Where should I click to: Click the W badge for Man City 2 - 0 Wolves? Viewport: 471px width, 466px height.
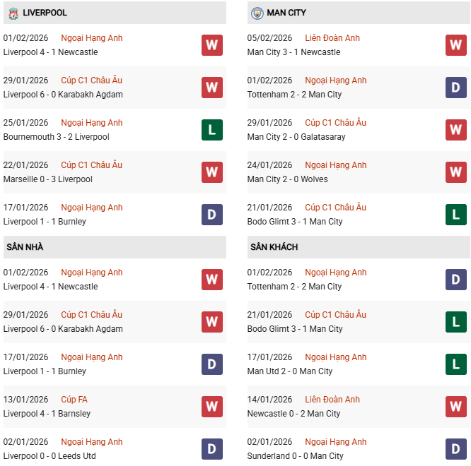[455, 172]
